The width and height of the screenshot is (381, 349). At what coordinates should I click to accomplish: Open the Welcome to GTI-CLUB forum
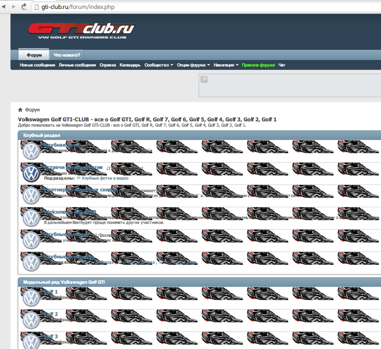point(70,212)
